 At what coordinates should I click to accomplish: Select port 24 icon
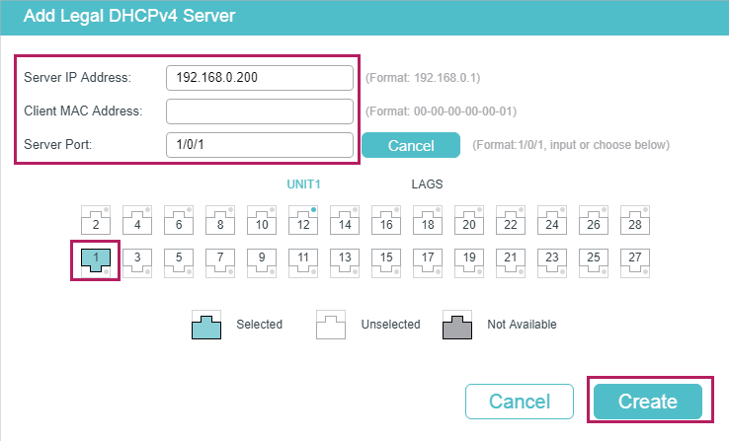[x=552, y=220]
